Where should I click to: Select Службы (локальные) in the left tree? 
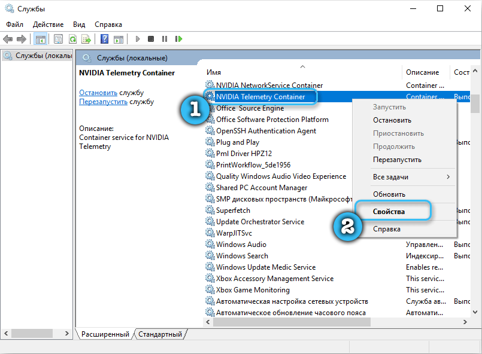42,56
